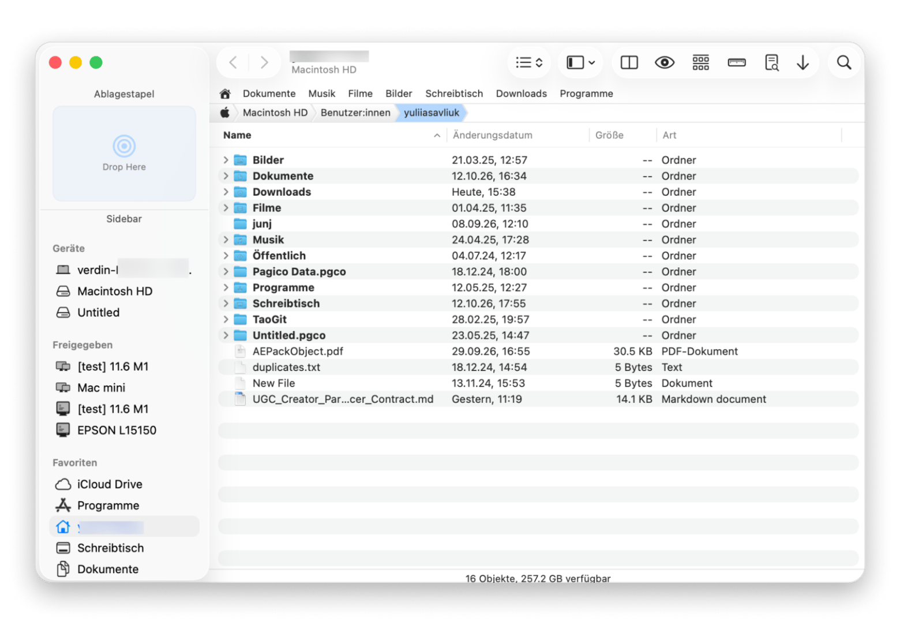Open Musik in the favorites bar
Screen dimensions: 900x629
coord(321,93)
